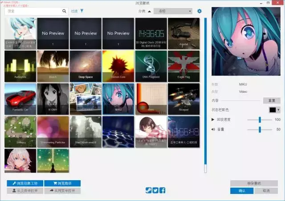Select the Fantastic Car wallpaper
Viewport: 285px width, 201px height.
tap(20, 99)
